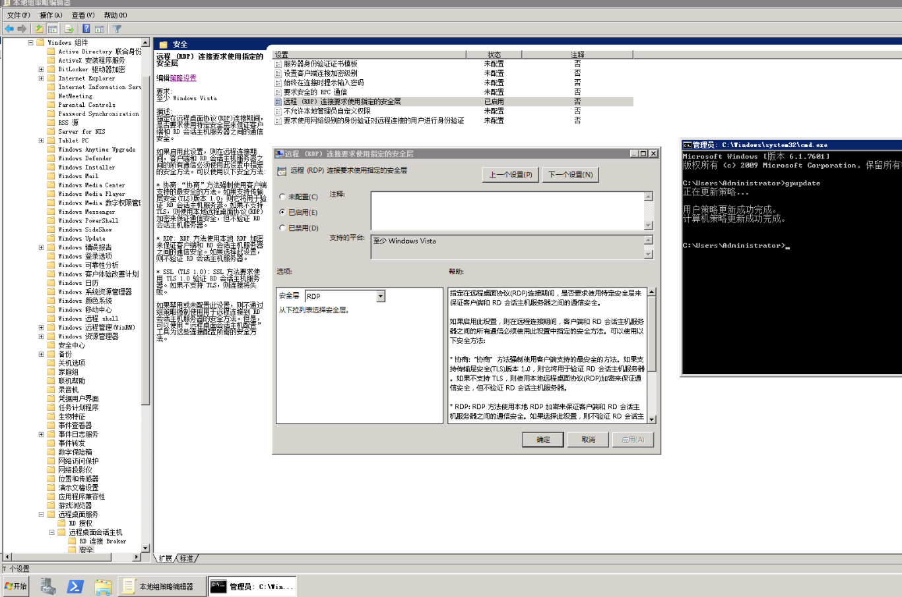Click folder icon of Windows PowerShell node
Image resolution: width=902 pixels, height=597 pixels.
click(x=51, y=220)
